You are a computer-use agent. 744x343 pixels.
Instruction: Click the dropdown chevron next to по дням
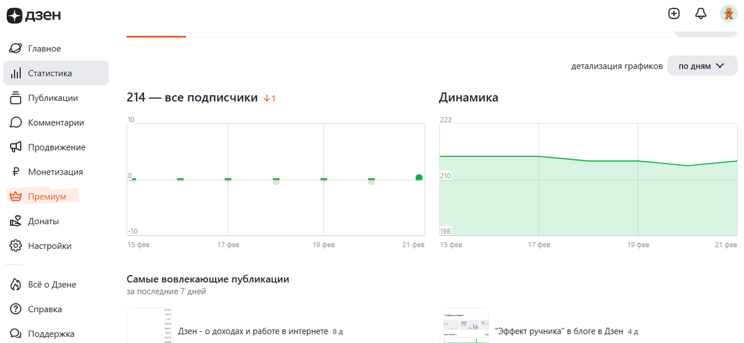[720, 66]
